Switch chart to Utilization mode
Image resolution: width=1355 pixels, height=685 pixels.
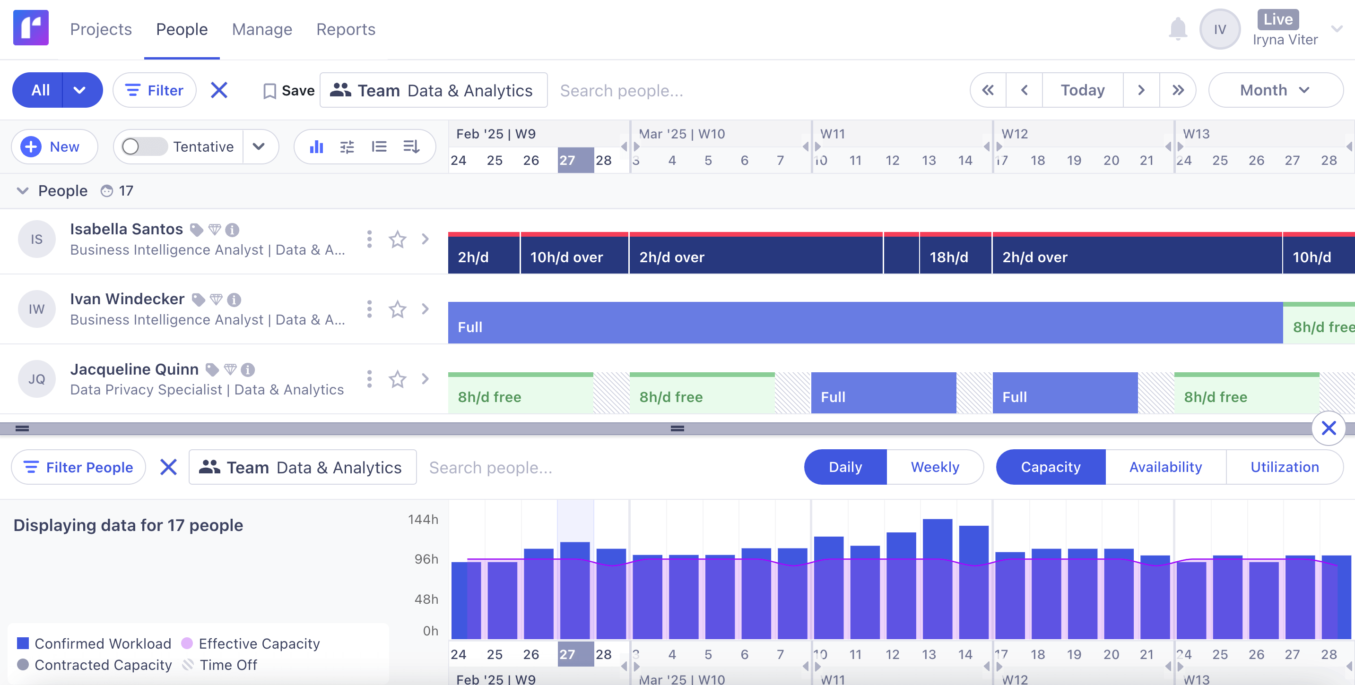pyautogui.click(x=1284, y=467)
